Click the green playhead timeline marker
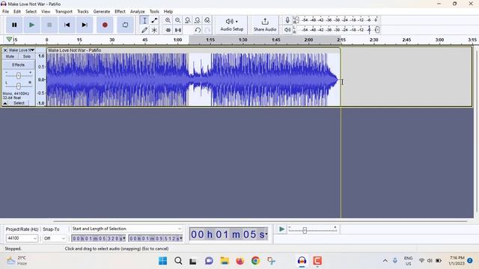Viewport: 479px width, 269px height. tap(9, 40)
